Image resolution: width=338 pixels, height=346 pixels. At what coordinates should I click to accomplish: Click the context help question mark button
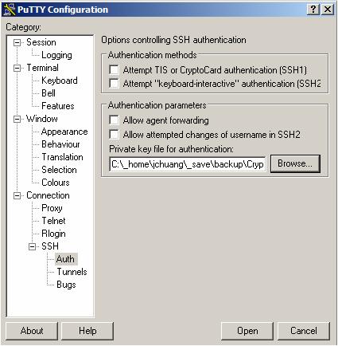tap(313, 10)
